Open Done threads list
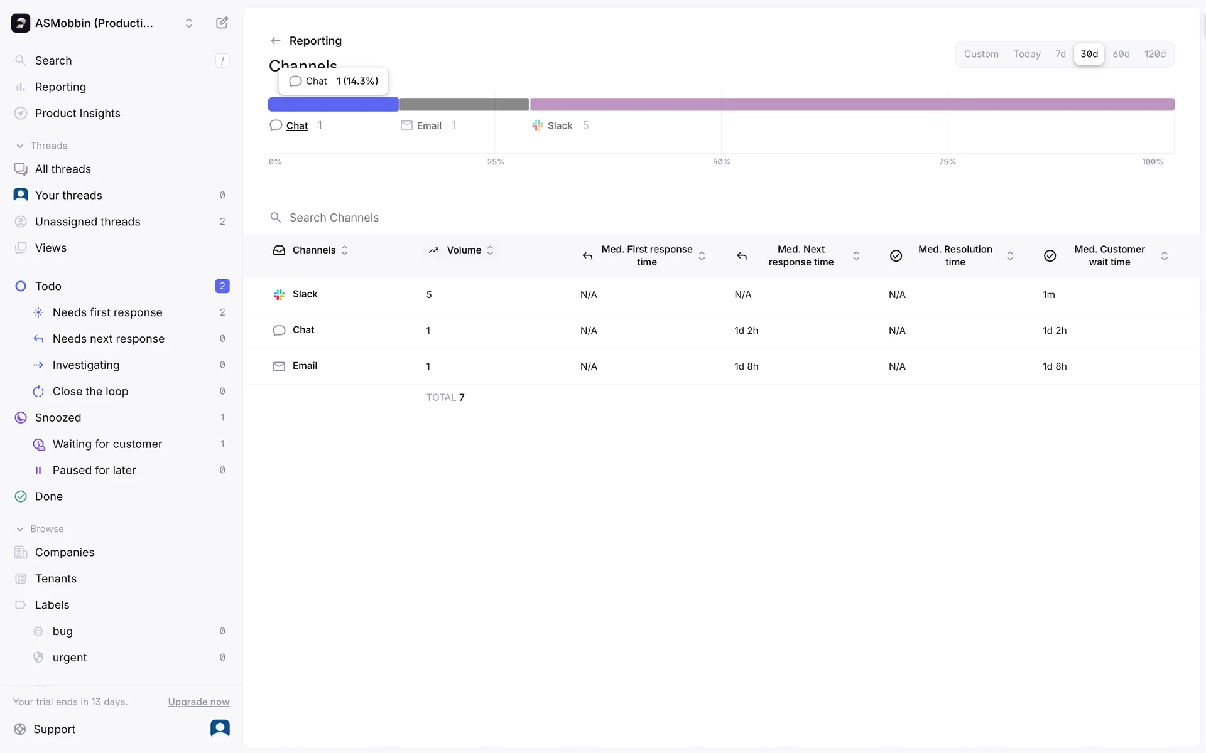 pos(48,496)
